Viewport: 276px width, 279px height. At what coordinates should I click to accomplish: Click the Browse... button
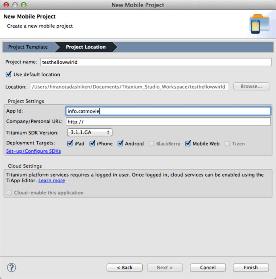[251, 86]
